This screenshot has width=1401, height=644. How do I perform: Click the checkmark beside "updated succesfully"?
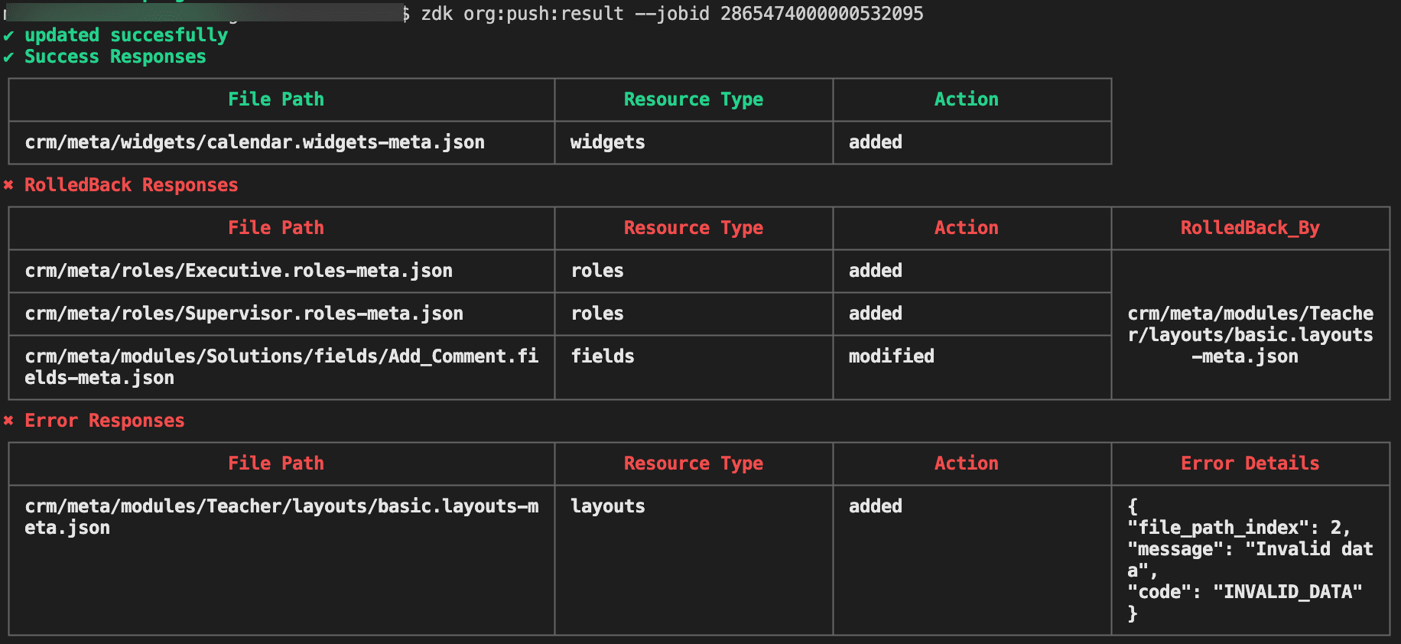[x=8, y=36]
